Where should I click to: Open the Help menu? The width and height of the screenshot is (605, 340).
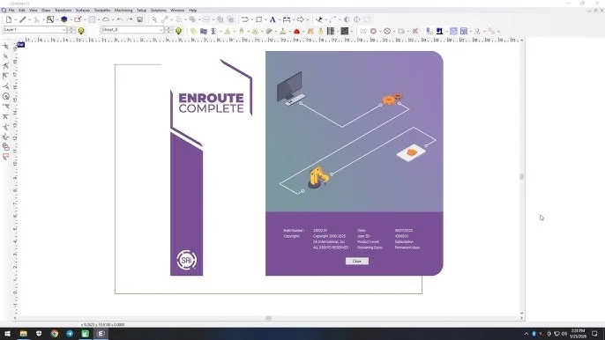point(192,11)
